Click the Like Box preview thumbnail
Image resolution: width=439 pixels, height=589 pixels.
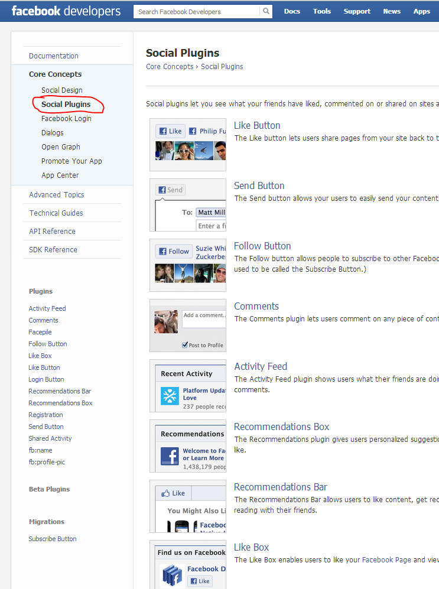pyautogui.click(x=188, y=565)
